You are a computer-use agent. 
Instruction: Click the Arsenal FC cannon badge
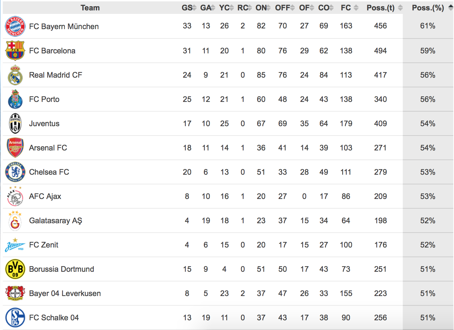point(15,148)
